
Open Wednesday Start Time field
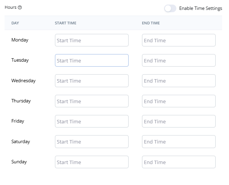(x=92, y=81)
